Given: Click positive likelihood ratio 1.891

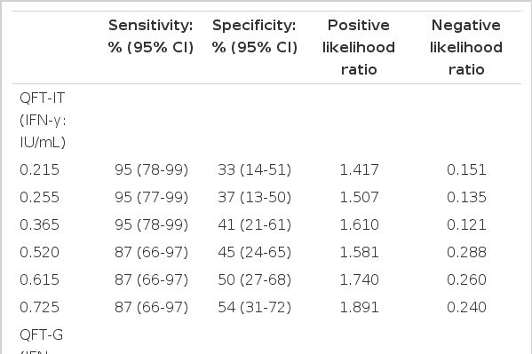Looking at the screenshot, I should point(359,307).
